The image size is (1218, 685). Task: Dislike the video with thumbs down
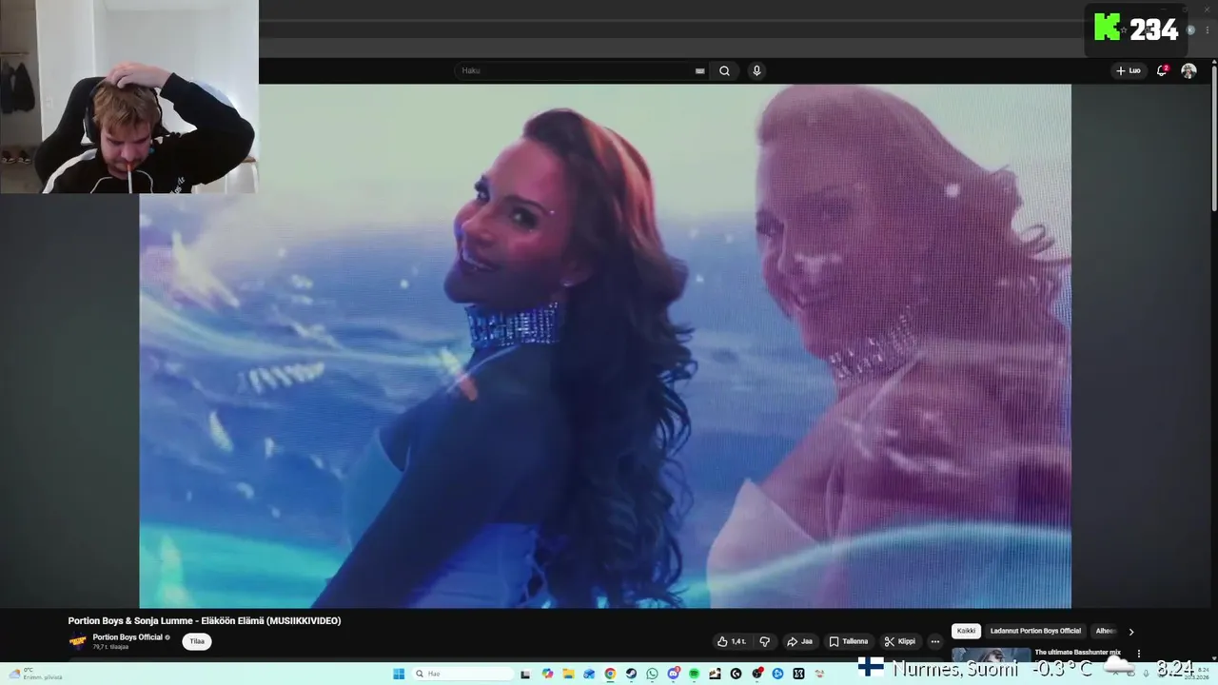pos(764,641)
